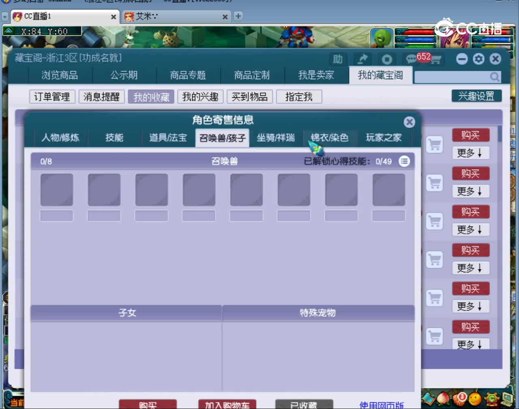This screenshot has height=409, width=519.
Task: Open the list menu icon beside 0/49
Action: (404, 161)
